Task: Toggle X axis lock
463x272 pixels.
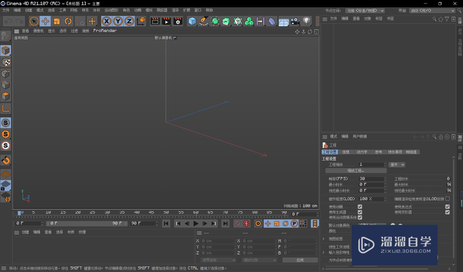Action: click(x=106, y=21)
